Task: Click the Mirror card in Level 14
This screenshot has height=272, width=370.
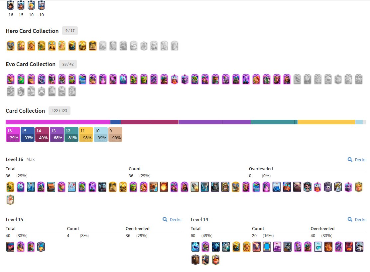Action: (x=267, y=247)
